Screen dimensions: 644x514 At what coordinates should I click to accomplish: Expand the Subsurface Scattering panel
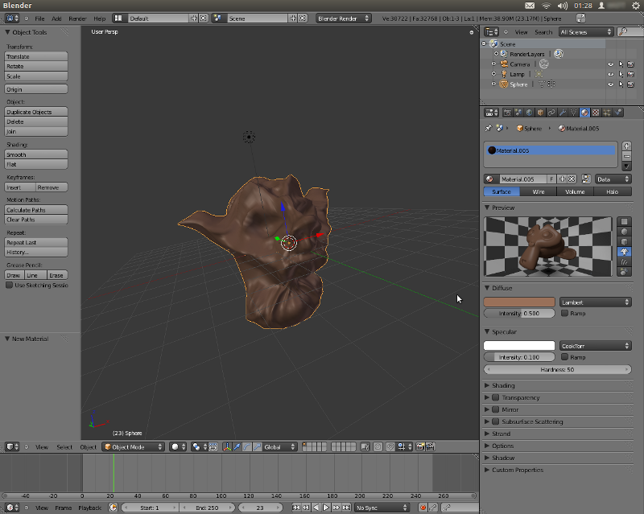[531, 421]
